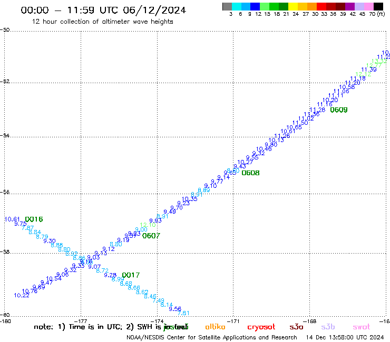
Task: Click the wave height value 8.72
Action: click(x=102, y=270)
